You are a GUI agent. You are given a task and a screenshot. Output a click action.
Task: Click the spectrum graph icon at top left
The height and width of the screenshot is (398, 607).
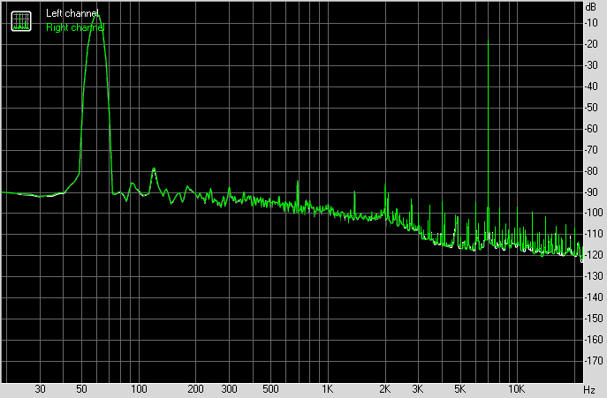(x=21, y=21)
